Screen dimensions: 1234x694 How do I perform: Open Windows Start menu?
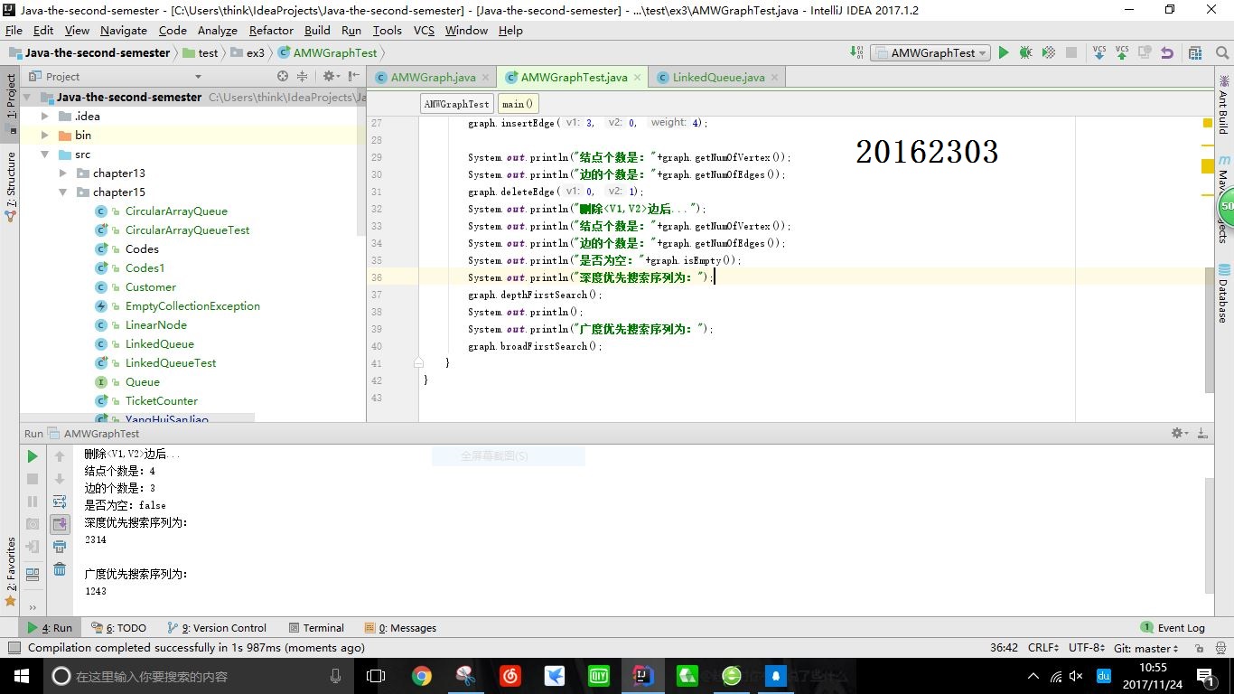coord(20,676)
